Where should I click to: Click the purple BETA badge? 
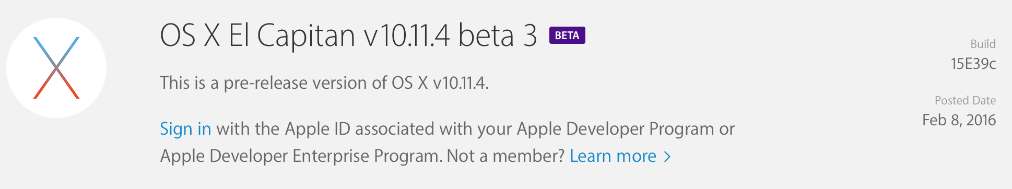[567, 36]
